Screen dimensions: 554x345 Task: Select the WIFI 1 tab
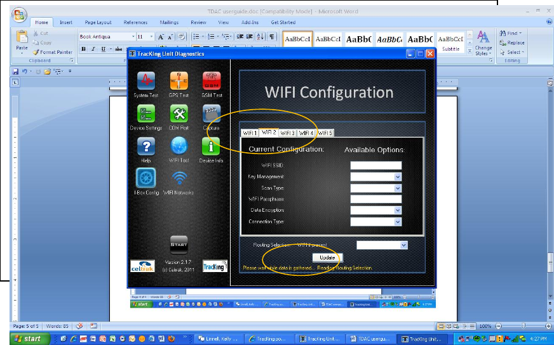point(250,133)
